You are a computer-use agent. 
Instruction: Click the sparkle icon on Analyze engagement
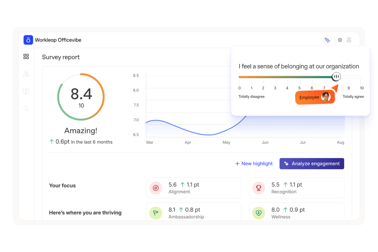point(287,163)
